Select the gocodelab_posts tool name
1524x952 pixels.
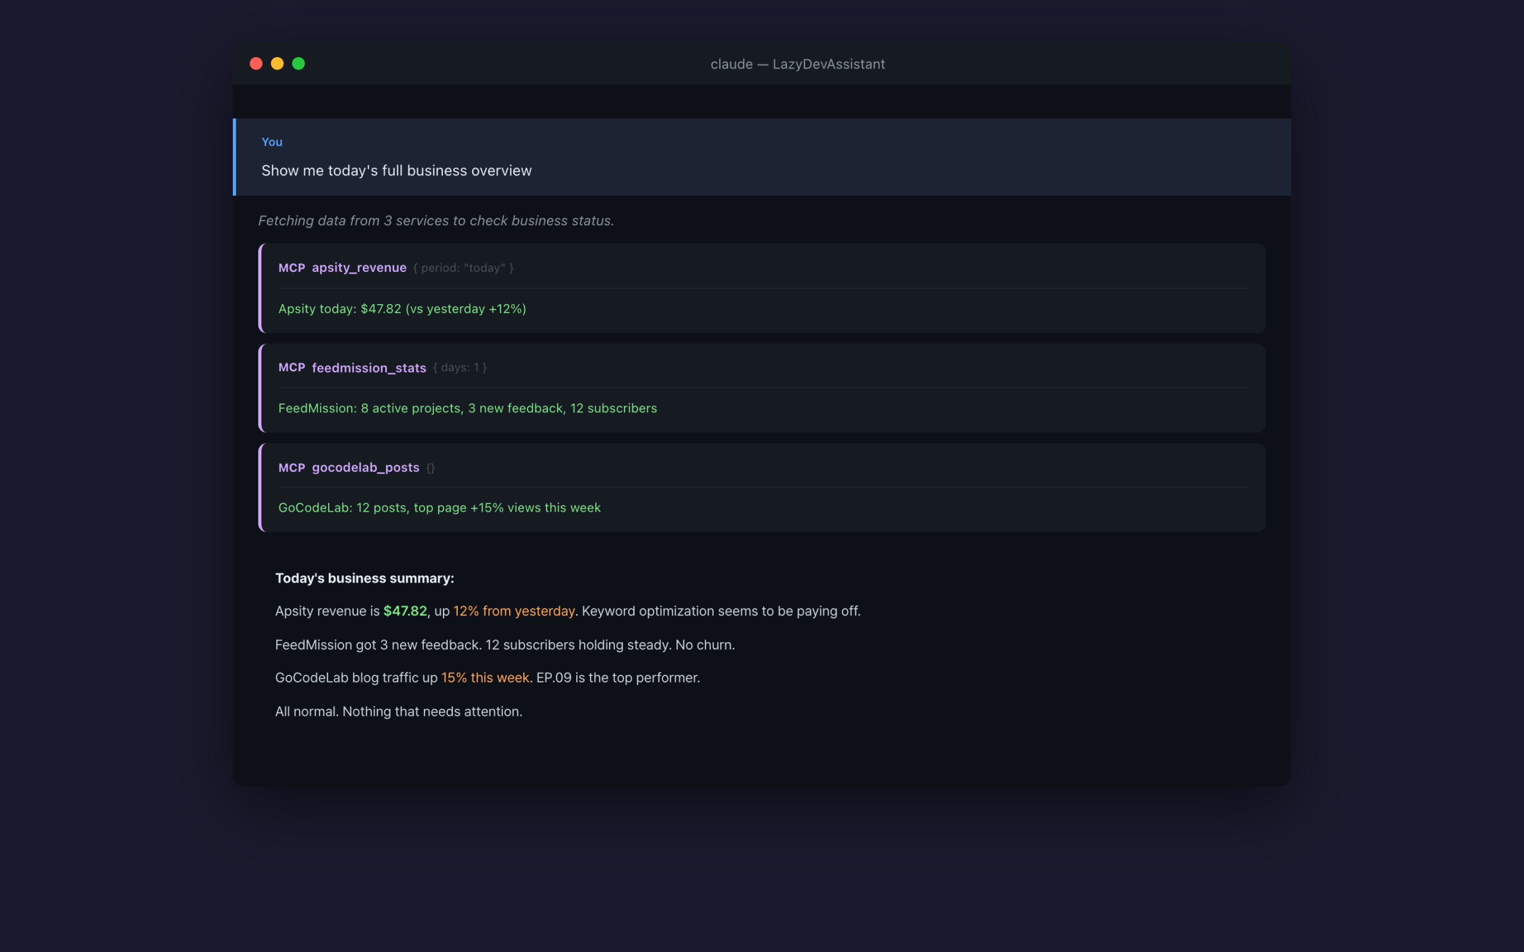click(x=366, y=467)
